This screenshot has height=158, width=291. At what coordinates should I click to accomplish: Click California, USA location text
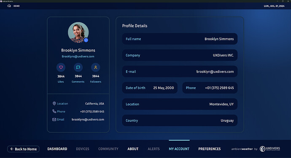point(94,104)
